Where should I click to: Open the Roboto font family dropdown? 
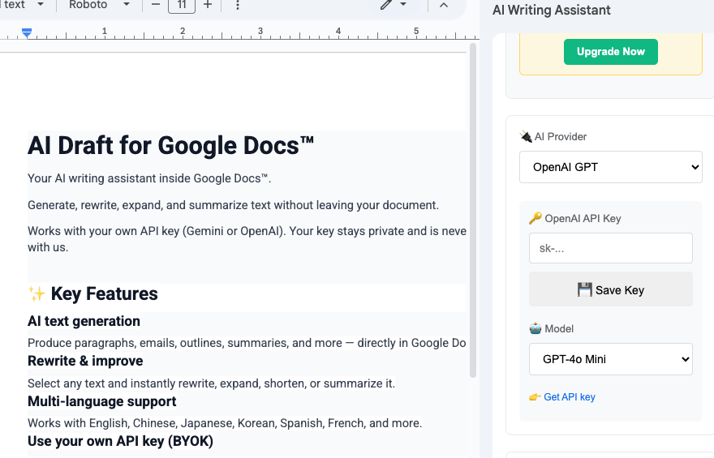click(x=99, y=5)
